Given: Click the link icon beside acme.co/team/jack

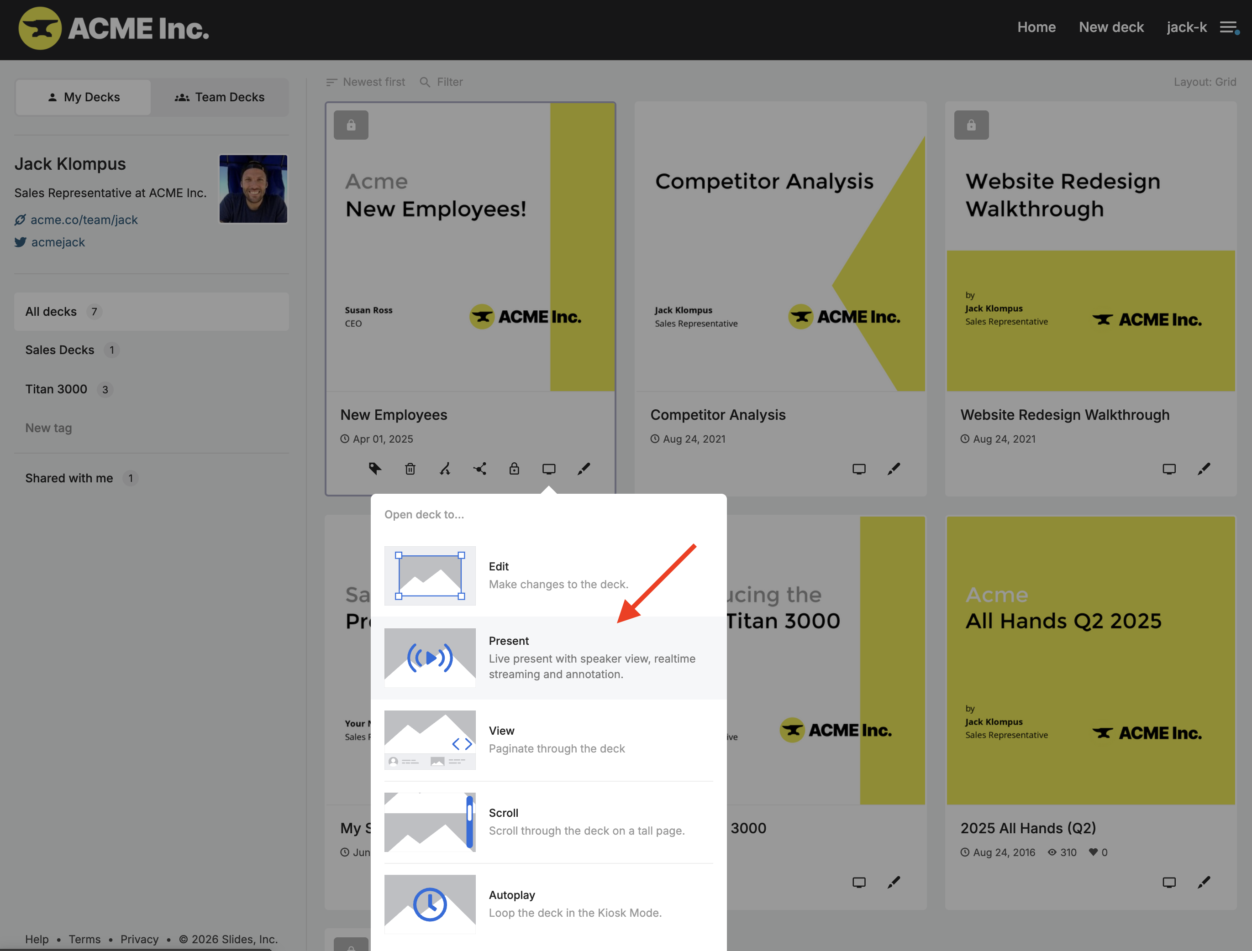Looking at the screenshot, I should (21, 219).
